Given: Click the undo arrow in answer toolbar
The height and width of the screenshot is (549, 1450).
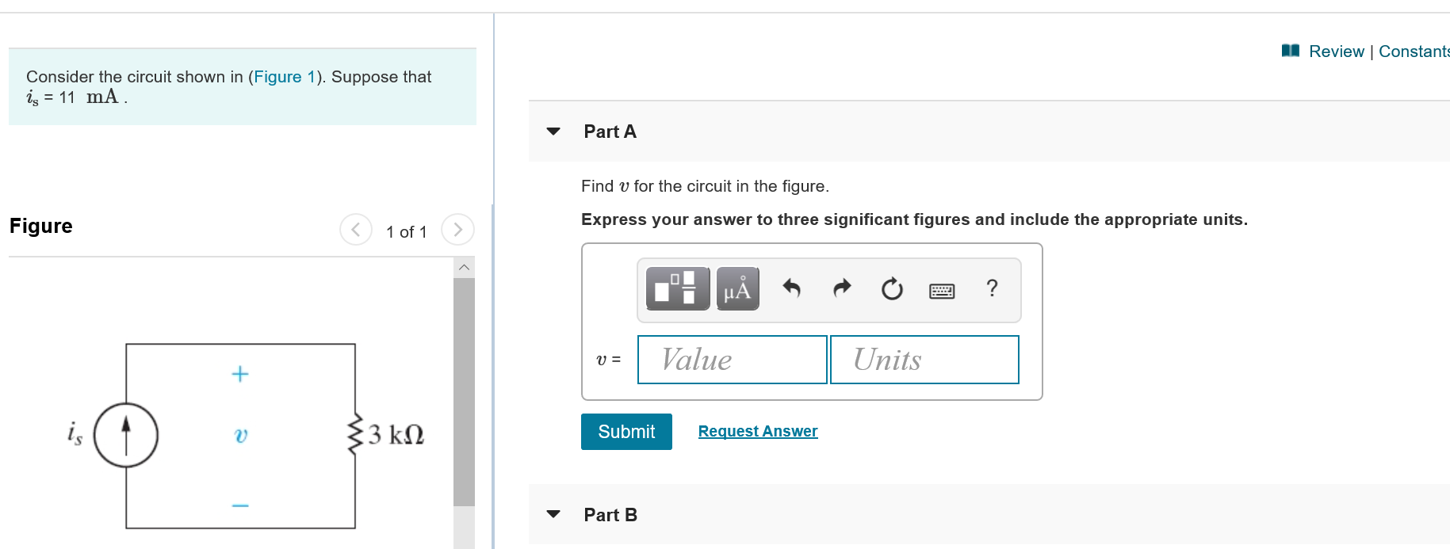Looking at the screenshot, I should (790, 288).
